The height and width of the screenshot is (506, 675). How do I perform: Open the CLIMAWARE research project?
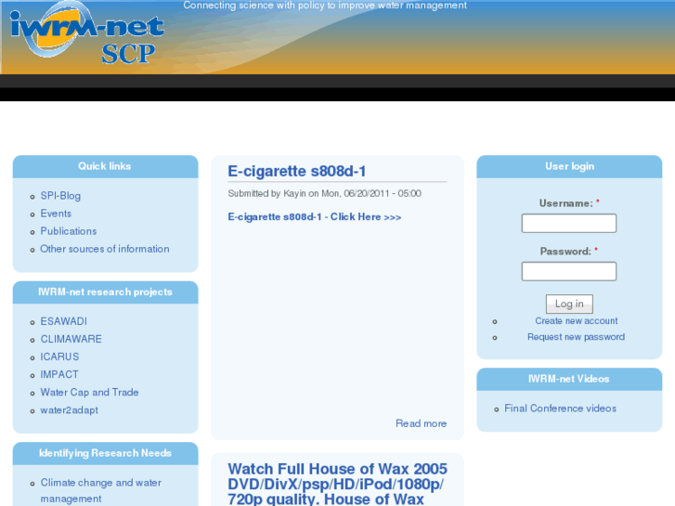pyautogui.click(x=71, y=339)
